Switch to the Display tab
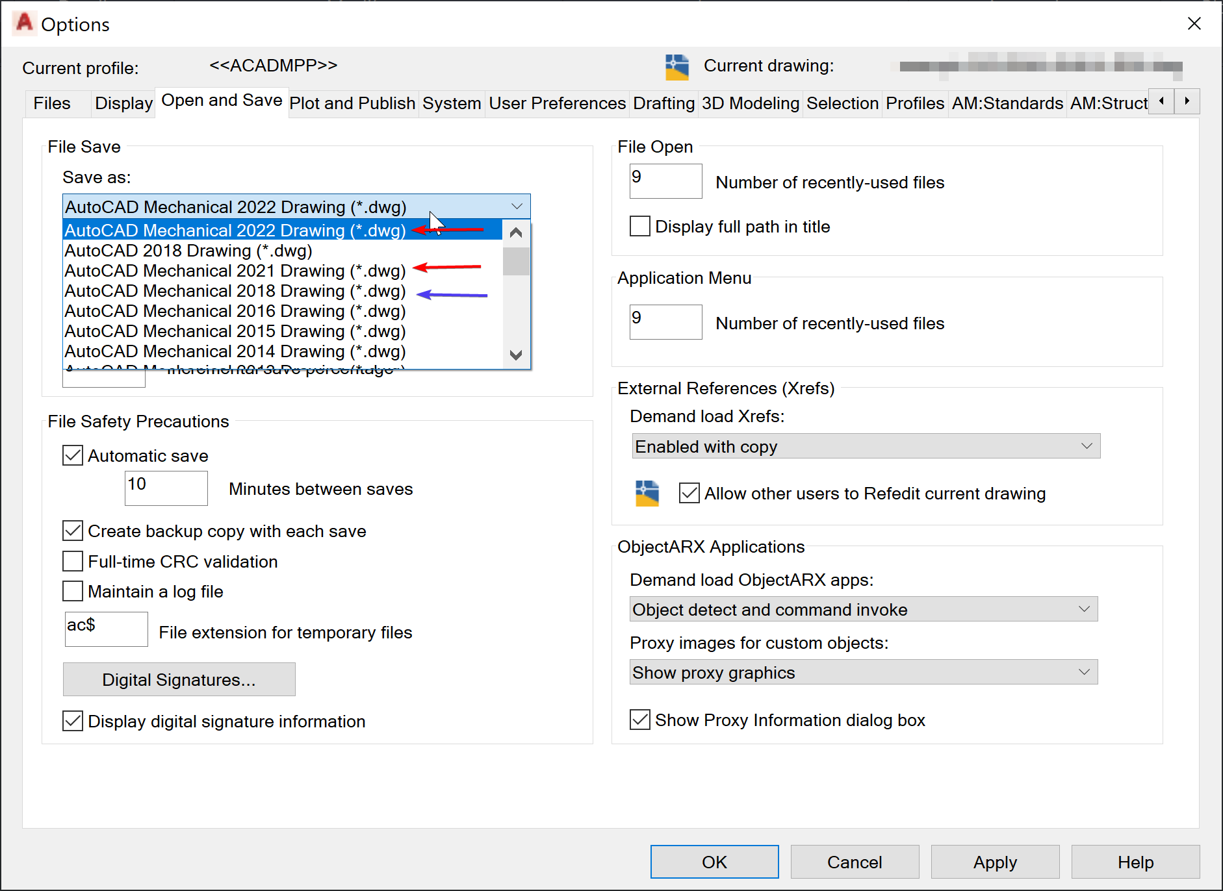Image resolution: width=1223 pixels, height=891 pixels. 123,103
